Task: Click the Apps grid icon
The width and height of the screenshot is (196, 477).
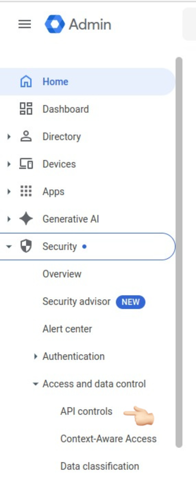Action: [x=26, y=192]
